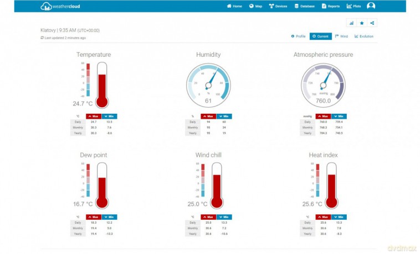420x254 pixels.
Task: Open the Reports section
Action: click(x=330, y=6)
